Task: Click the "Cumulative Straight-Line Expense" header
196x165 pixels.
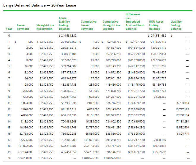Action: [111, 25]
